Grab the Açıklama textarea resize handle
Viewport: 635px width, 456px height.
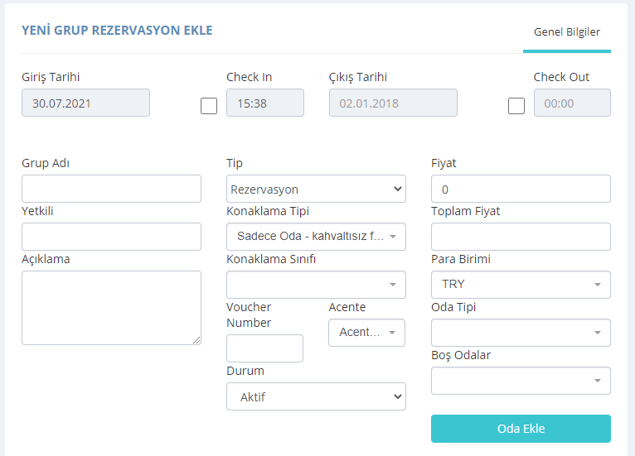(196, 340)
